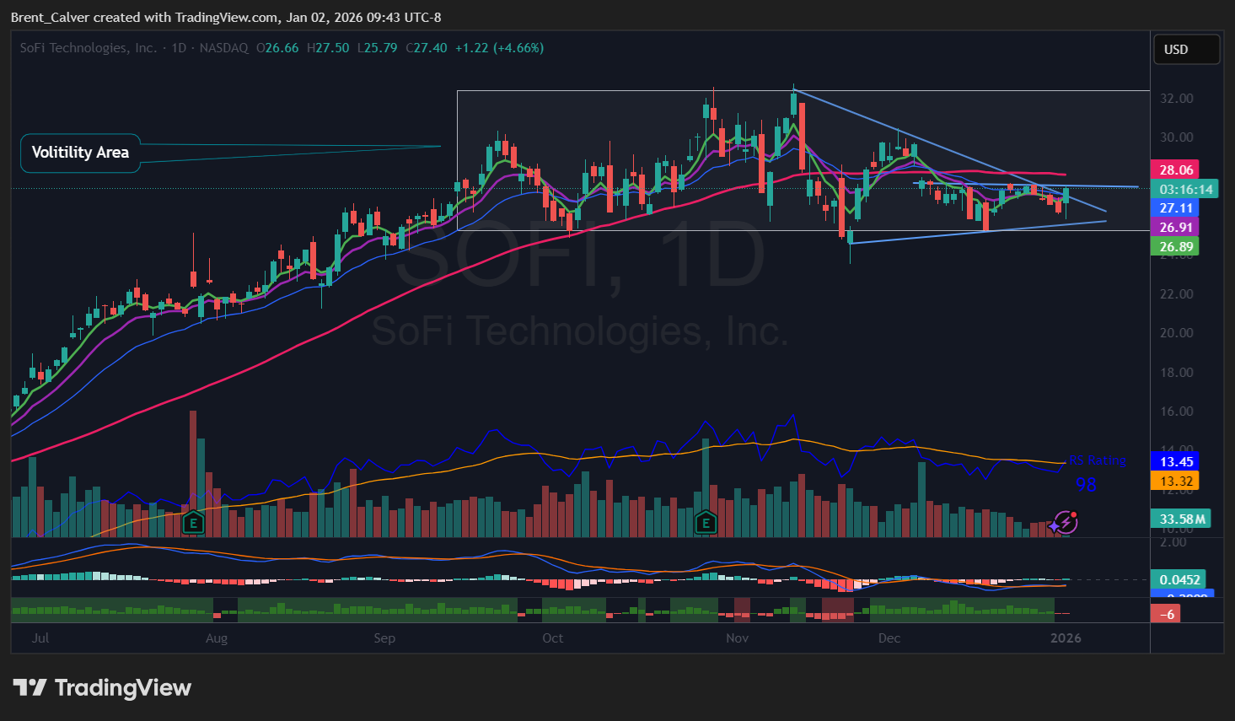Click the 32.00 price axis label
This screenshot has width=1235, height=721.
point(1177,99)
